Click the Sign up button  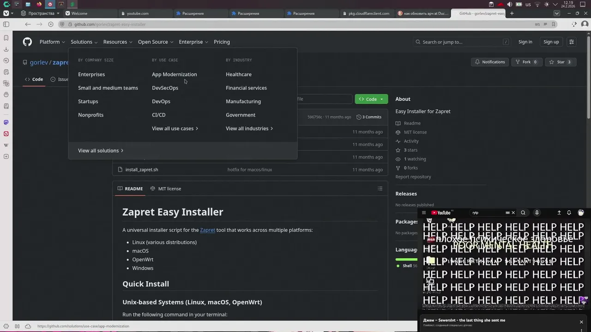click(x=551, y=42)
